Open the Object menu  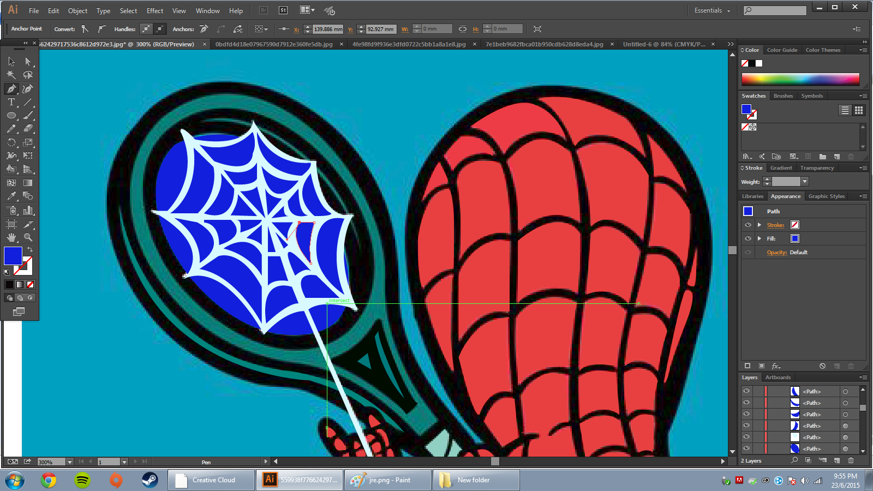pos(77,10)
